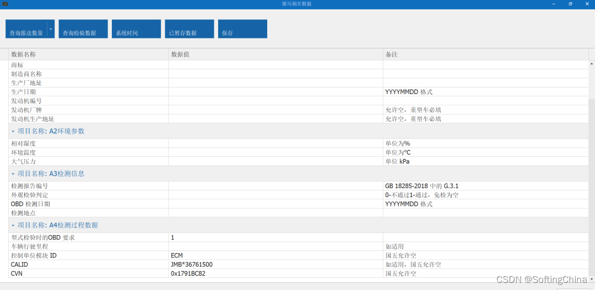The width and height of the screenshot is (595, 290).
Task: Click the 数据值 cell for 生产厂地址
Action: coord(275,83)
